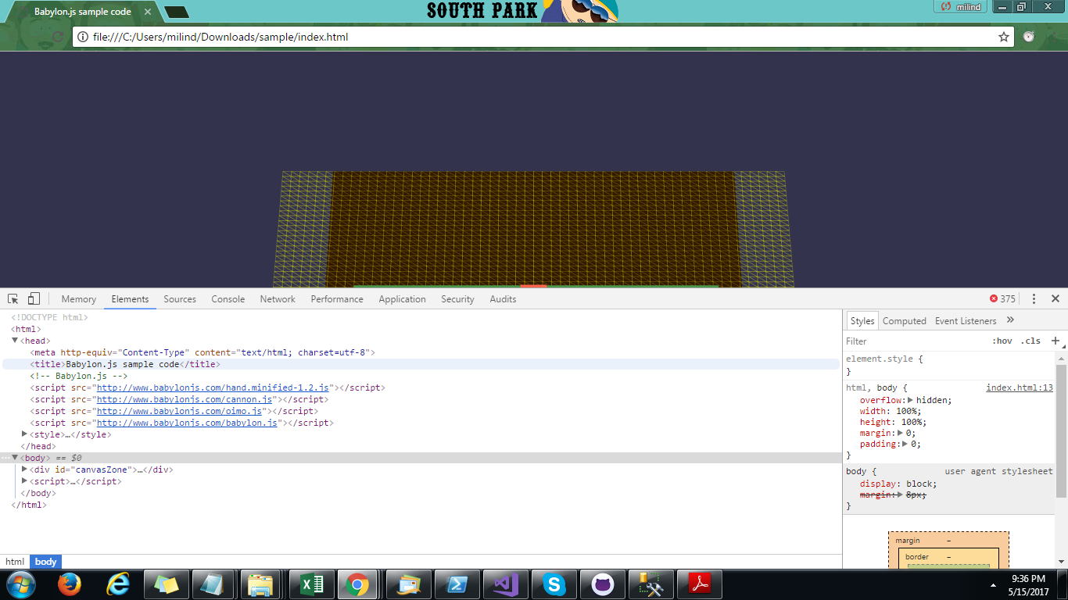This screenshot has width=1068, height=600.
Task: Click the extension icon beside the star
Action: coord(1029,37)
